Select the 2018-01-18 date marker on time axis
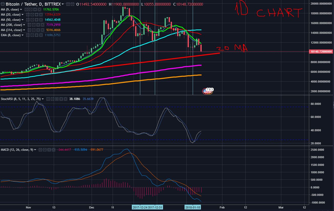 pyautogui.click(x=193, y=207)
